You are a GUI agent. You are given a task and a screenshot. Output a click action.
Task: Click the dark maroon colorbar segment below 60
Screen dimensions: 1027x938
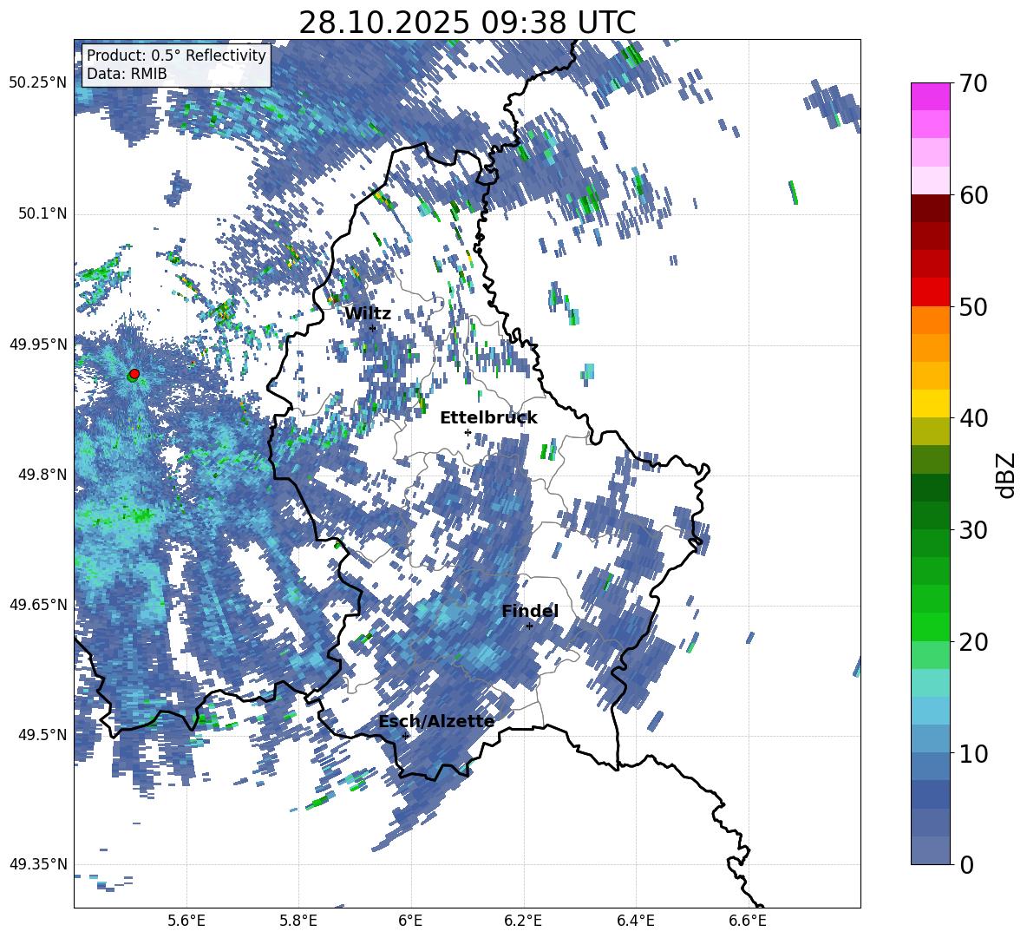pyautogui.click(x=930, y=208)
